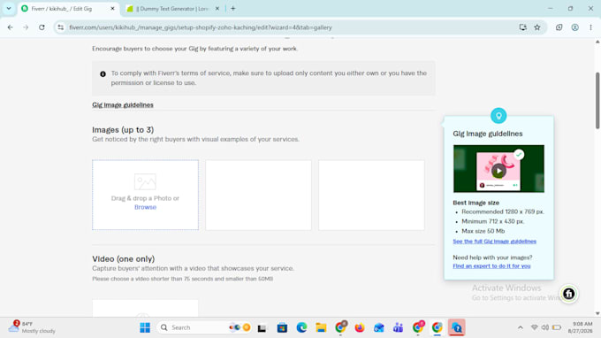Install app icon in address bar
Image resolution: width=601 pixels, height=338 pixels.
coord(523,27)
